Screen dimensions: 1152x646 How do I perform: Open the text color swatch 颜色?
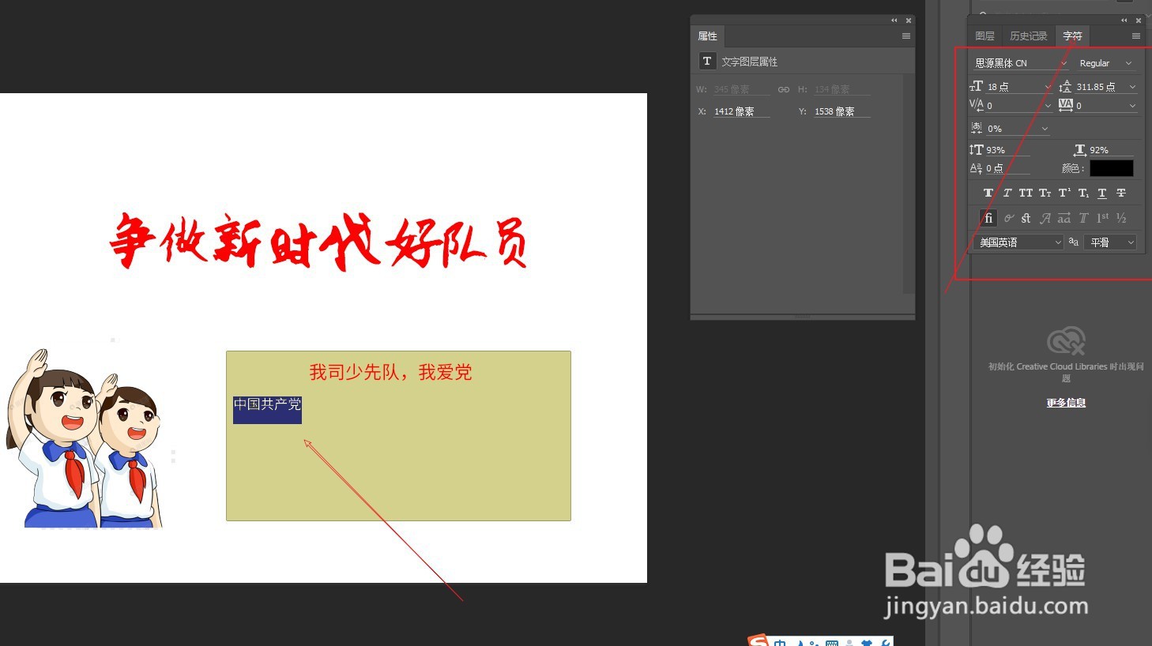point(1111,167)
